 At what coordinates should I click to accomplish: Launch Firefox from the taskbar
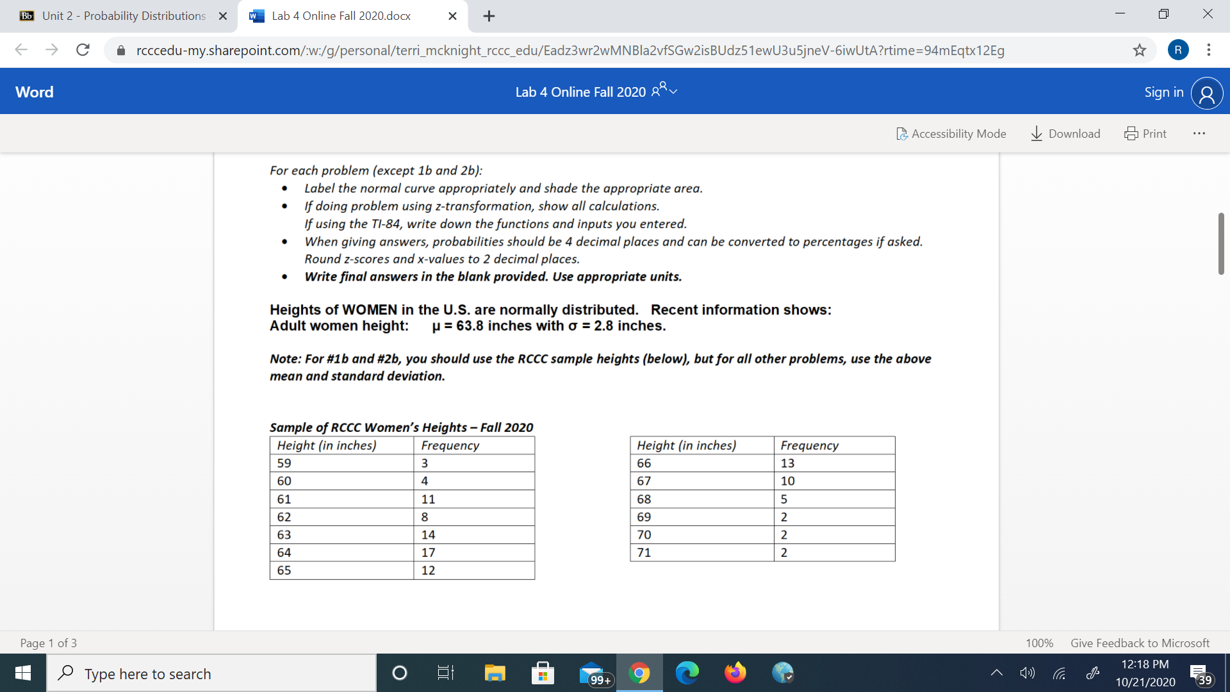[x=735, y=673]
